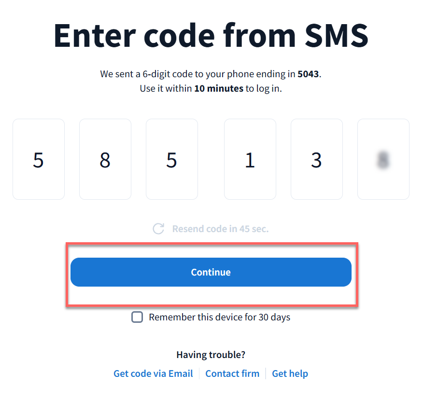Click the bold "10 minutes" text

[219, 89]
